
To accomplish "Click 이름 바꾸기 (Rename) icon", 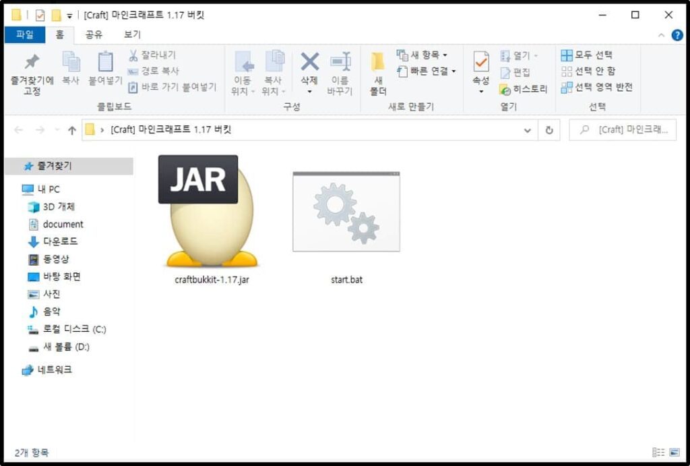I will point(340,74).
